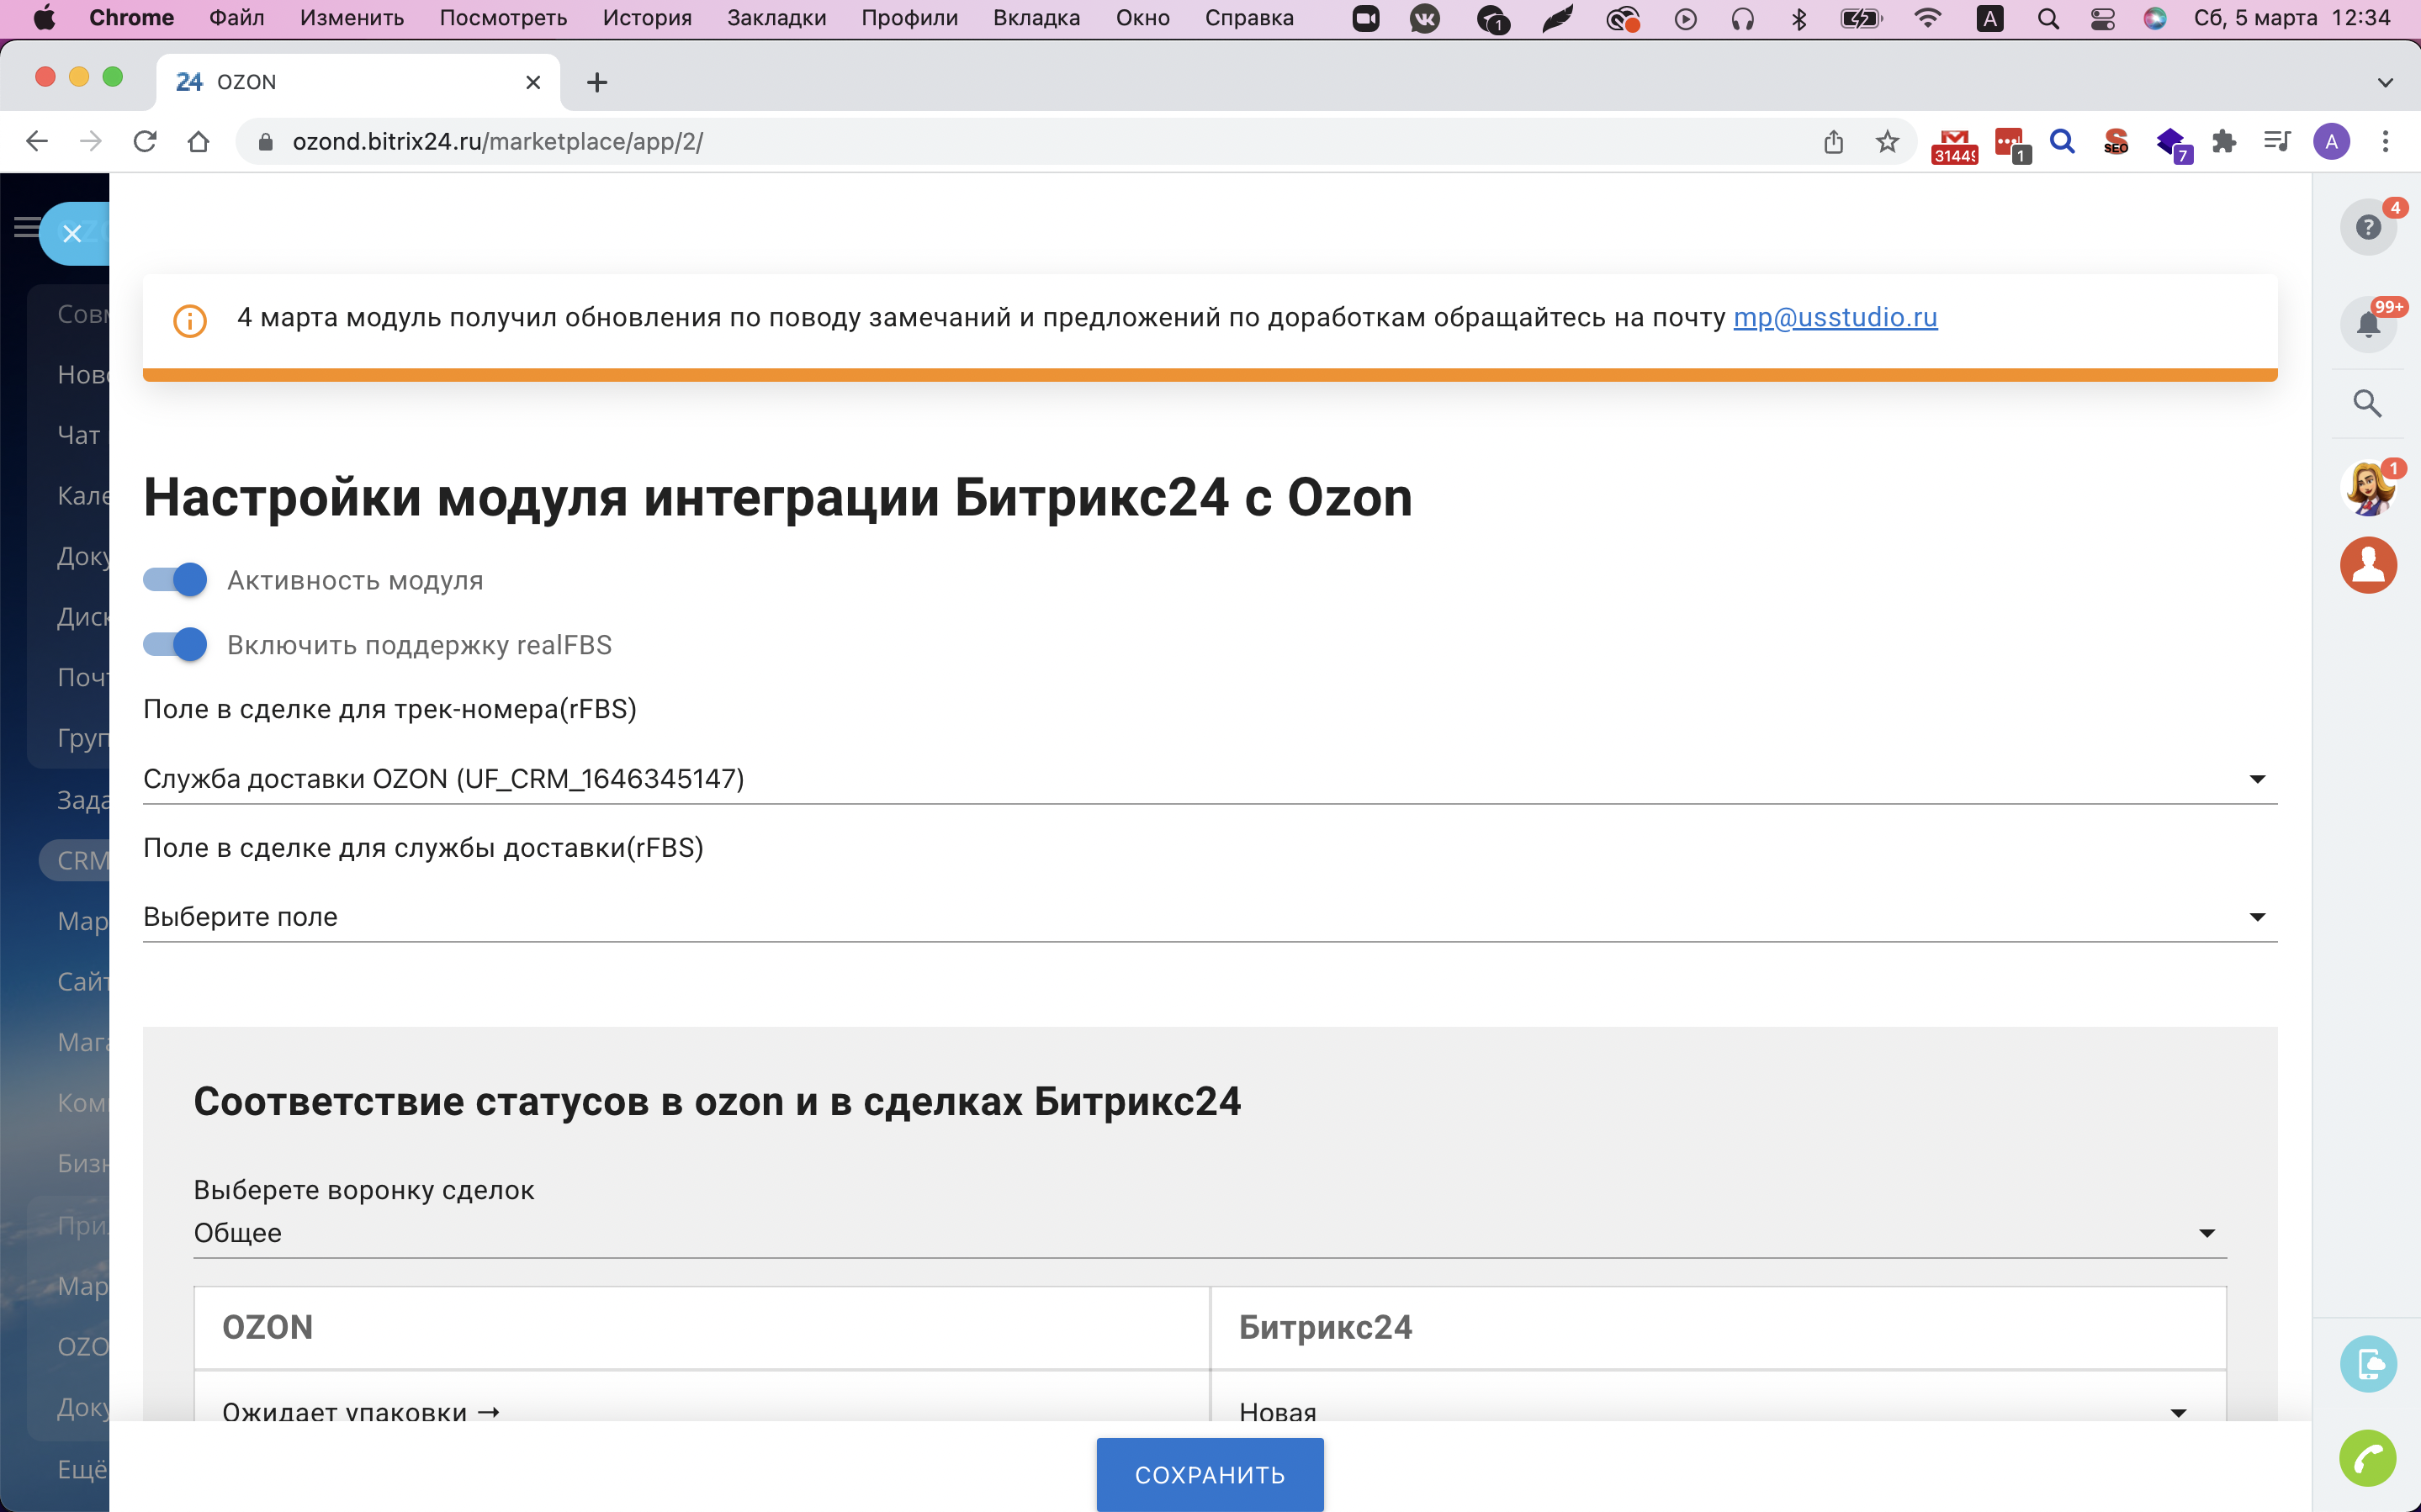This screenshot has height=1512, width=2421.
Task: Close the slider with blue X button
Action: pyautogui.click(x=72, y=234)
